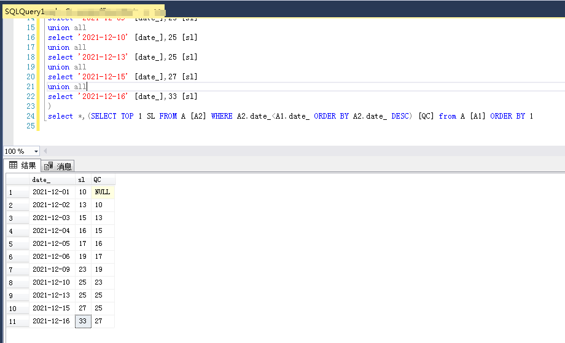Select cell 2021-12-06 in results
The width and height of the screenshot is (565, 343).
click(52, 256)
